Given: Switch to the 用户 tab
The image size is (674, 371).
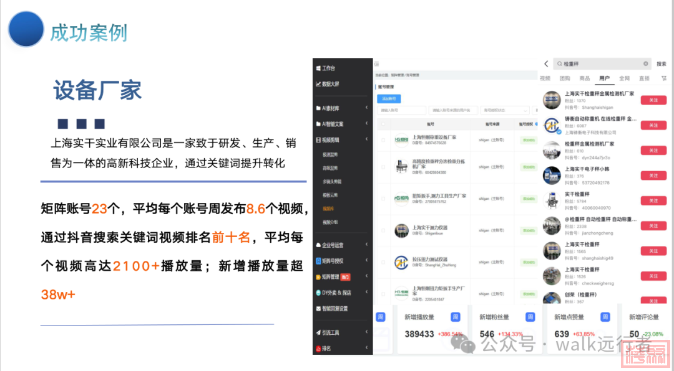Looking at the screenshot, I should point(604,78).
